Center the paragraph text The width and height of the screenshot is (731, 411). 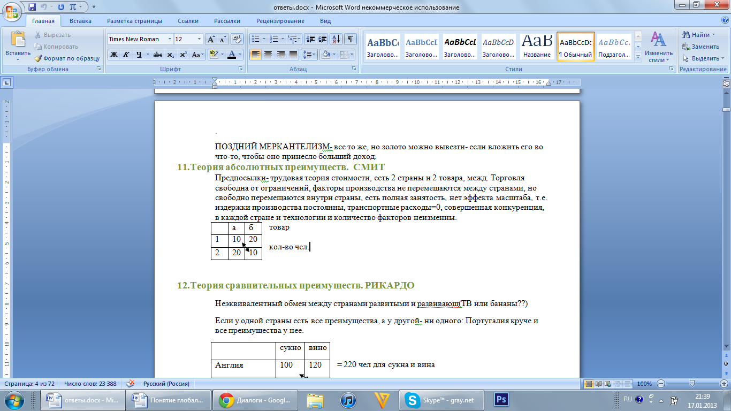coord(268,55)
